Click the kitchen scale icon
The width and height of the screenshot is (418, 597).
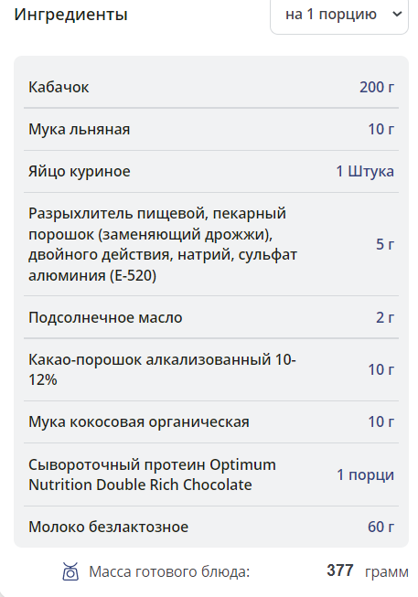click(x=70, y=571)
